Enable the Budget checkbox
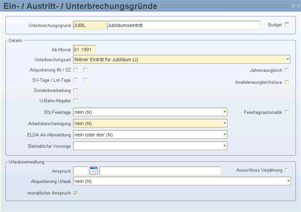The height and width of the screenshot is (212, 301). (x=287, y=25)
